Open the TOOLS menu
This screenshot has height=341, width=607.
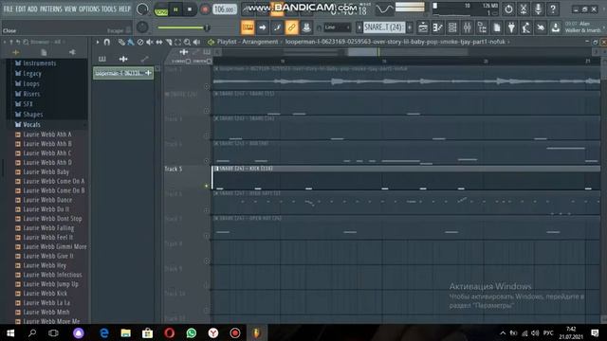[x=109, y=9]
